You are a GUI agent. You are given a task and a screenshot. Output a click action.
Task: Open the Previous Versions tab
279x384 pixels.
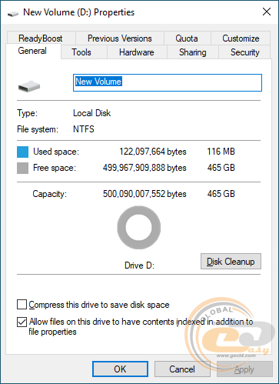tap(120, 38)
